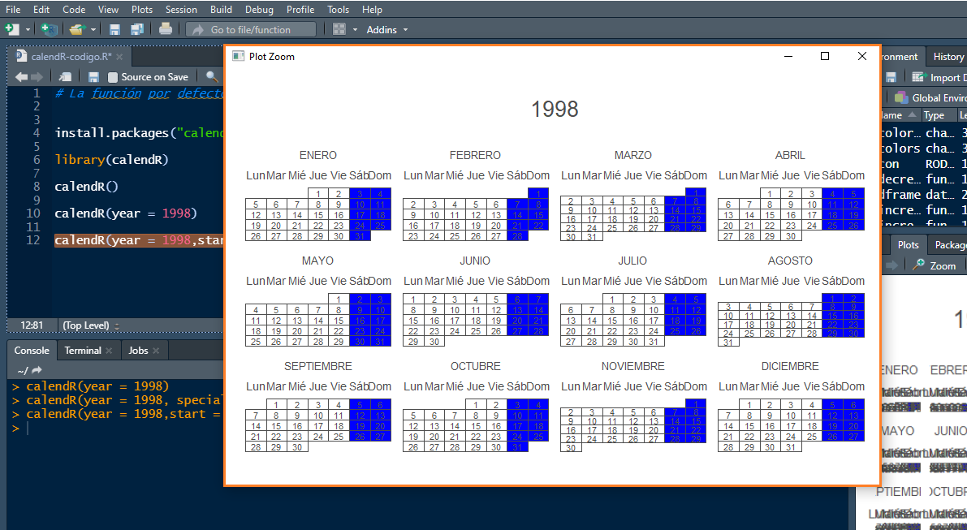Click the Go to file/function search box
This screenshot has height=530, width=967.
(x=252, y=28)
